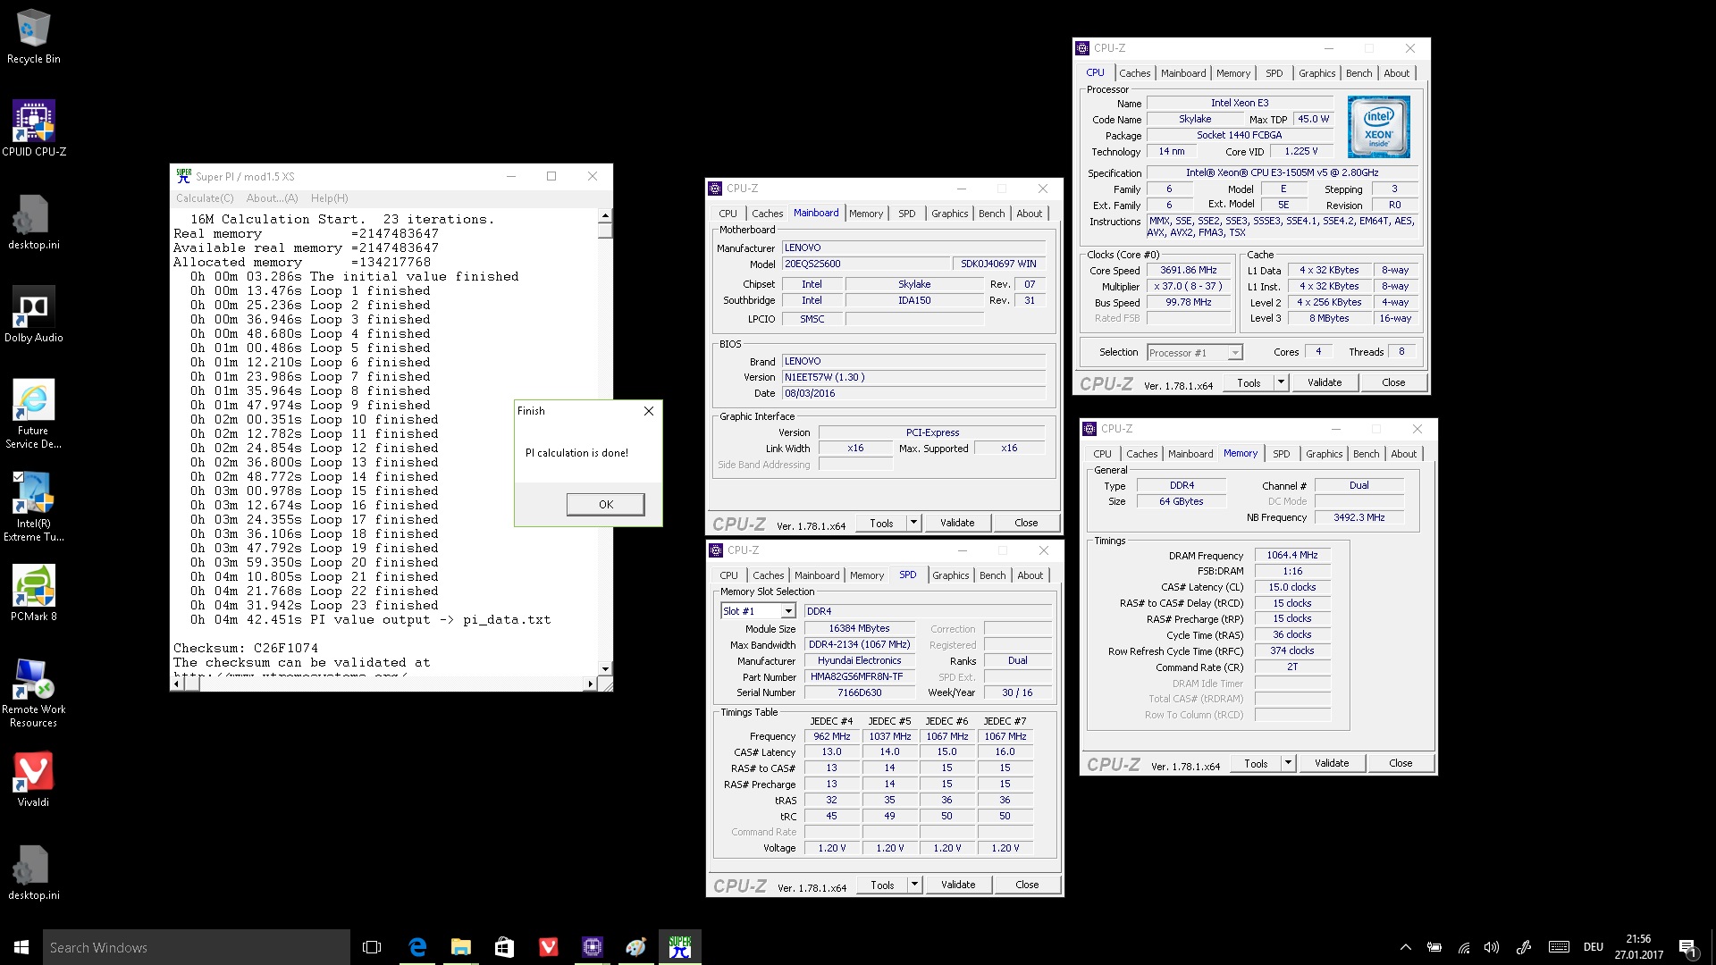Open Task View in taskbar

(x=372, y=947)
